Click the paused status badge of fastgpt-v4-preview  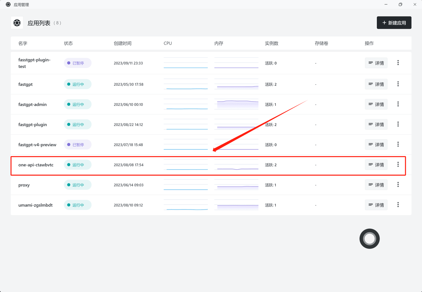point(77,145)
